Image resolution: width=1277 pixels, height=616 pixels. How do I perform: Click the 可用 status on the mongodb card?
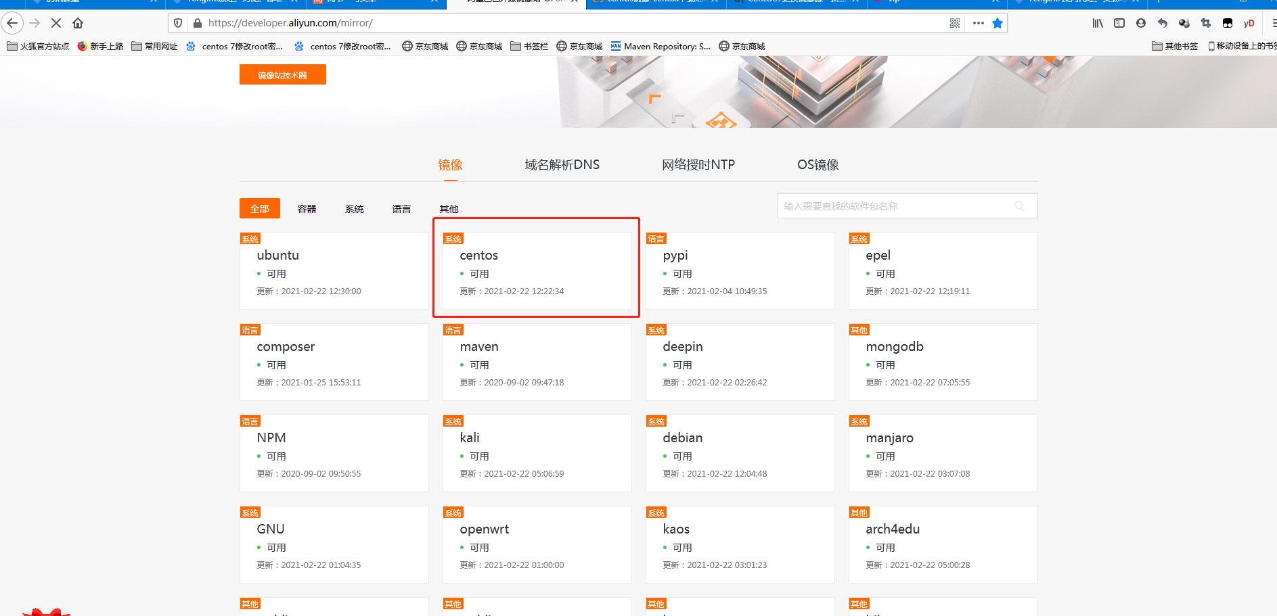[x=885, y=365]
